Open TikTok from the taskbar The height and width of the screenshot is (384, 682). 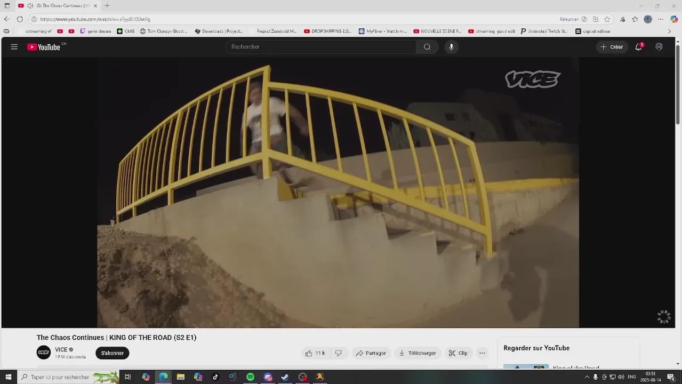[x=215, y=377]
